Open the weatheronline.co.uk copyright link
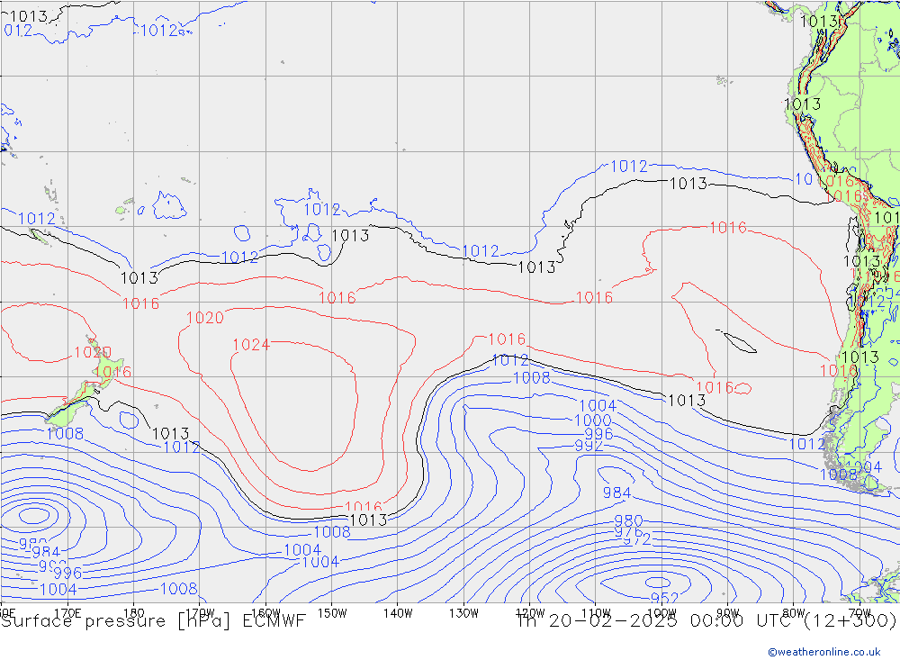Screen dimensions: 900x660 tap(824, 651)
